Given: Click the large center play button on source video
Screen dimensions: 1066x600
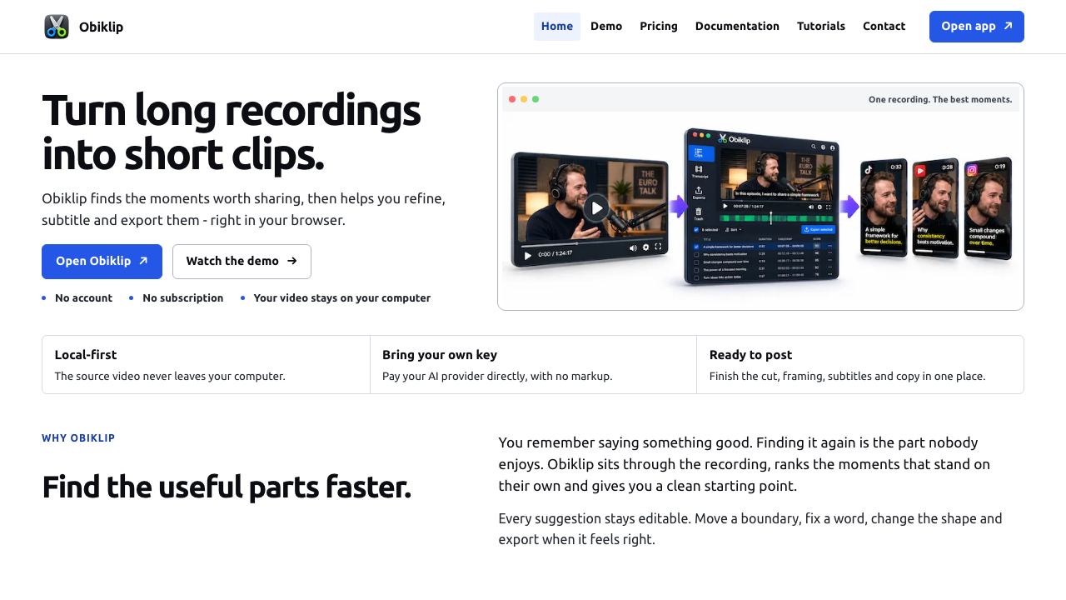Looking at the screenshot, I should click(x=597, y=208).
